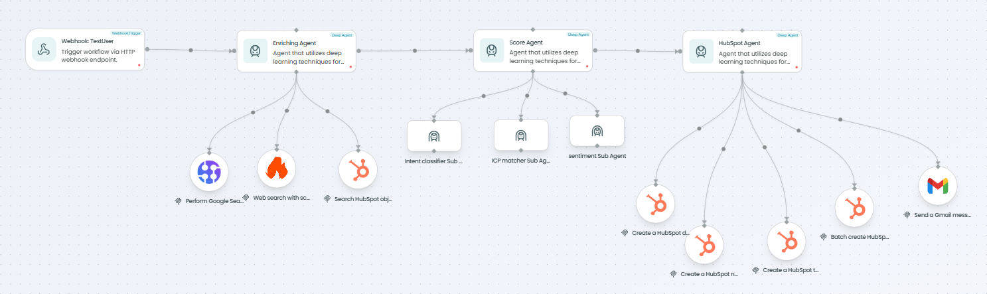Click the HubSpot Agent robot icon

point(702,50)
